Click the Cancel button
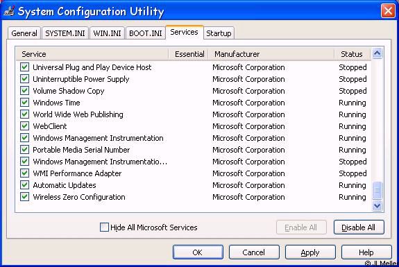 tap(254, 252)
